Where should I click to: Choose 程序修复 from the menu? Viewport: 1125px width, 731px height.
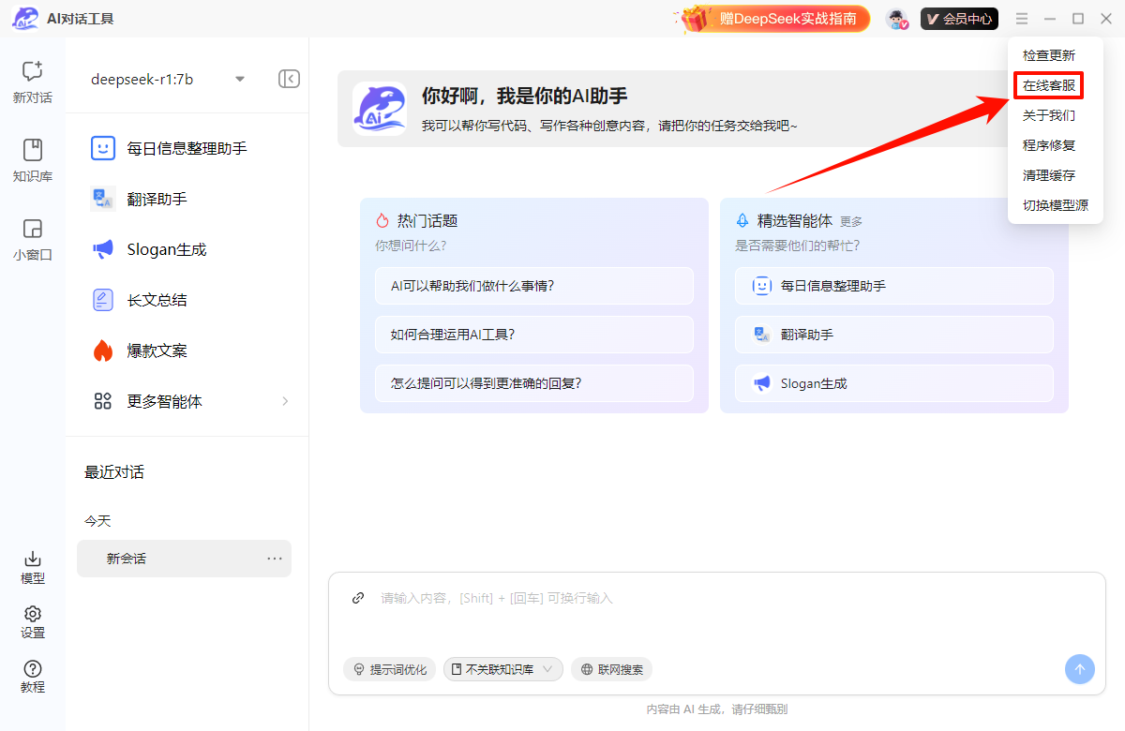pyautogui.click(x=1049, y=145)
